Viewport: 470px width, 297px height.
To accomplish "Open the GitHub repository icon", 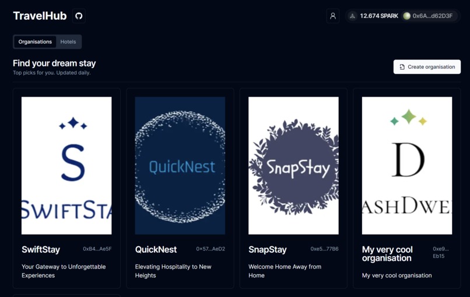I will [x=79, y=16].
